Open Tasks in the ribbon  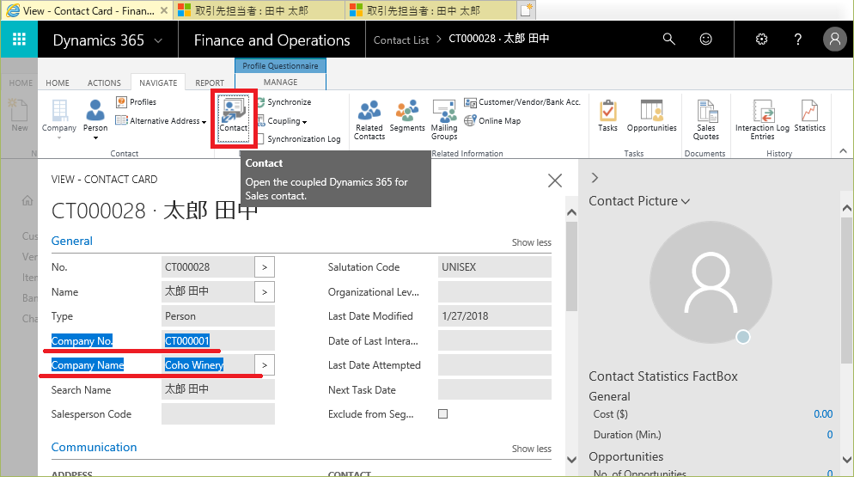607,116
